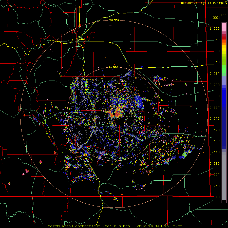Click the gray lower segment of the color bar

224,176
